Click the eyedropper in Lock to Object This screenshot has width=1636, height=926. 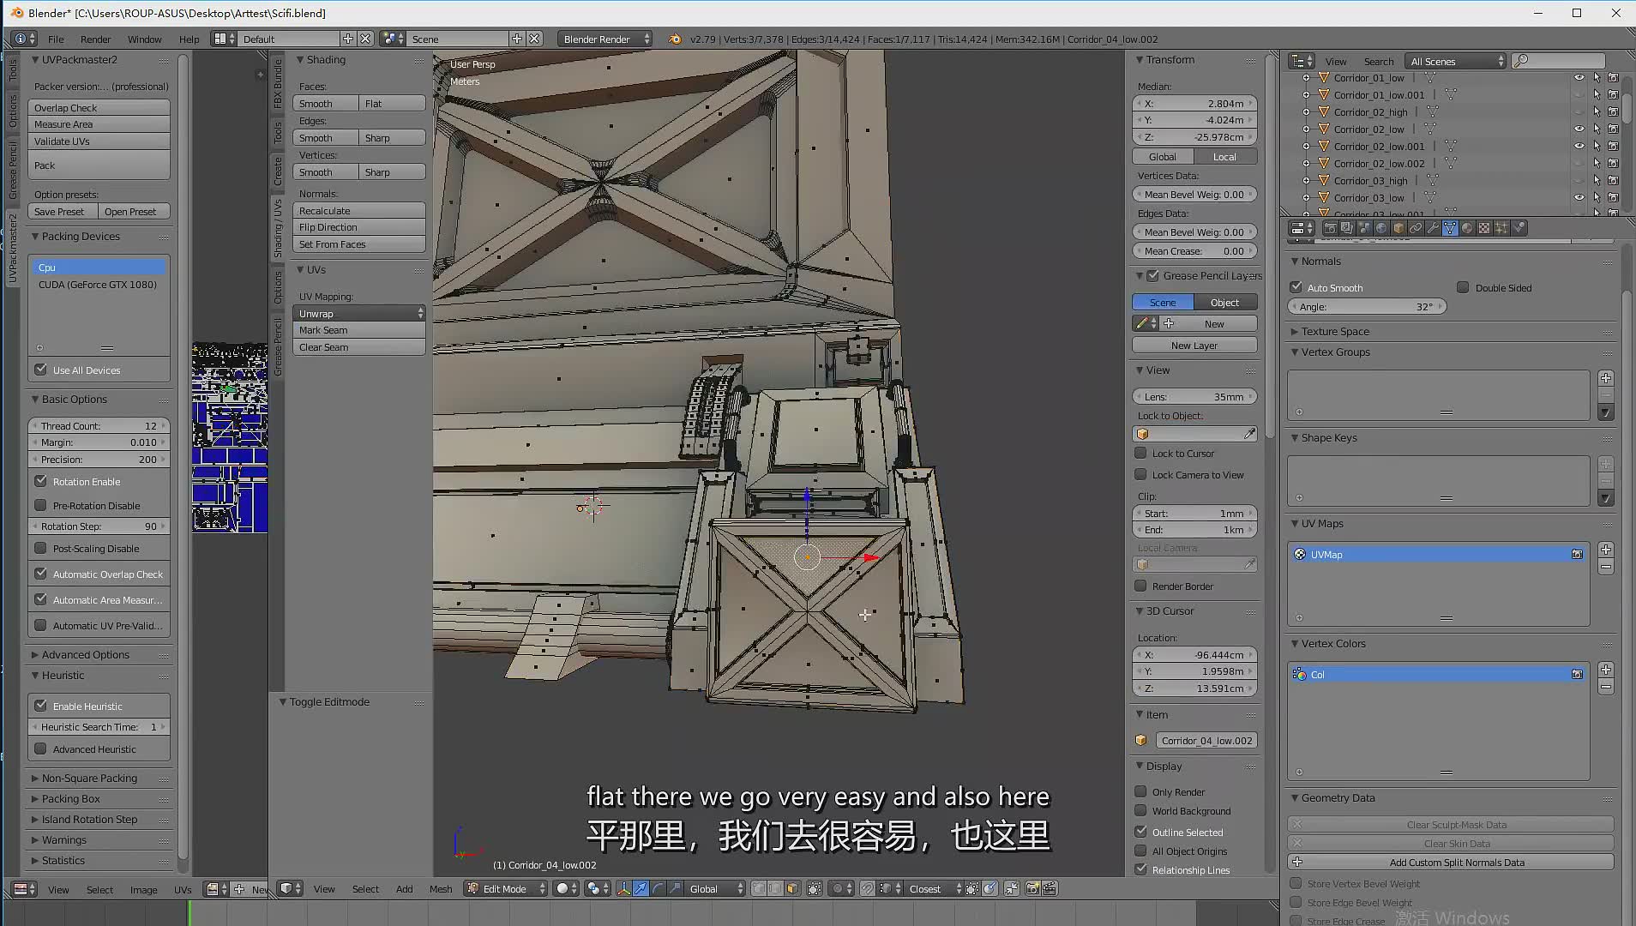point(1250,434)
